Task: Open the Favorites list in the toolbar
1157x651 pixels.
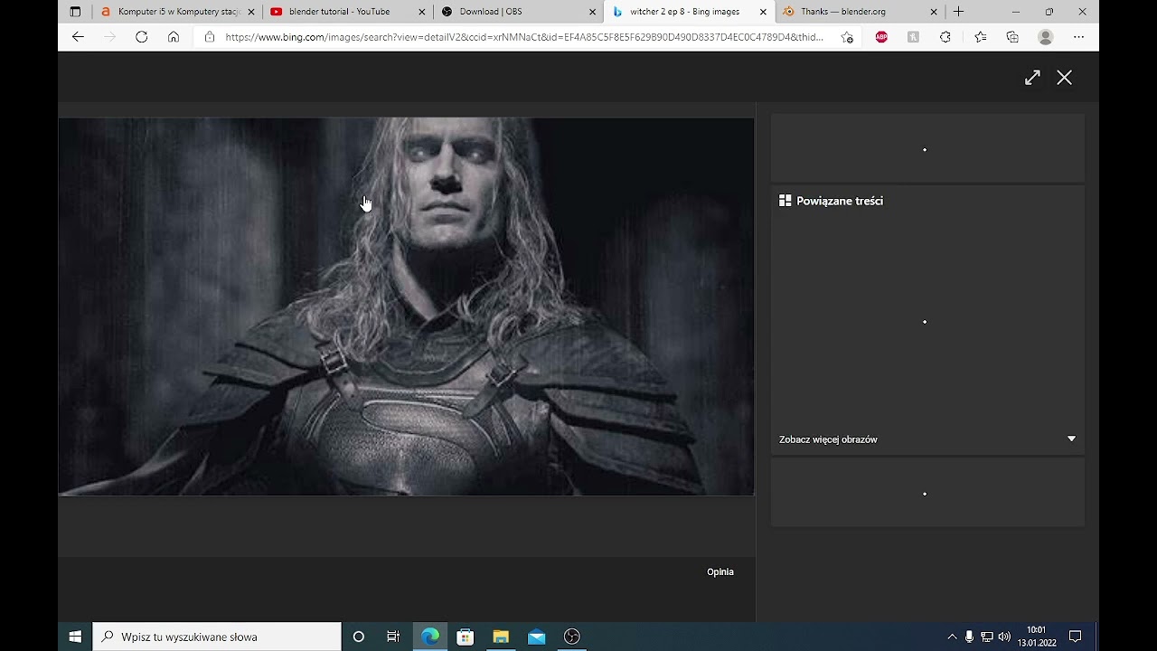Action: (x=981, y=37)
